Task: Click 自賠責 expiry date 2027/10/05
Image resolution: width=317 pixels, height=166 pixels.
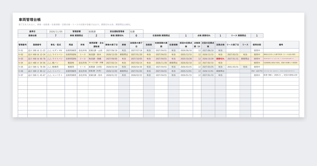Action: [136, 59]
